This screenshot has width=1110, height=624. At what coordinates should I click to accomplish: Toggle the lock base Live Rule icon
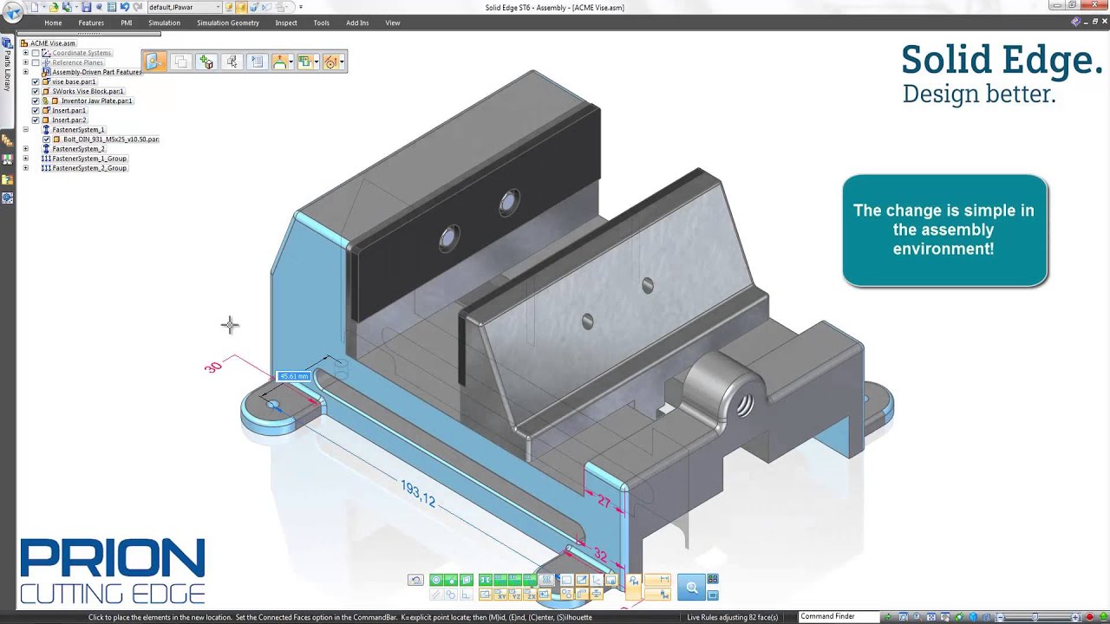611,579
